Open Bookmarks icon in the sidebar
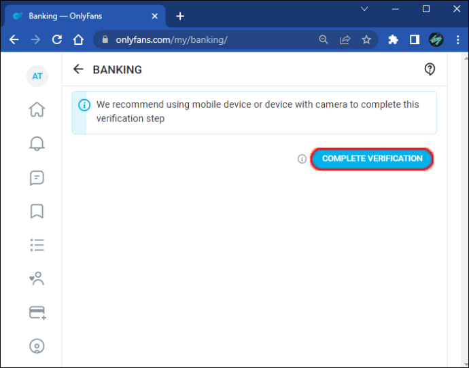This screenshot has width=469, height=368. pyautogui.click(x=37, y=211)
